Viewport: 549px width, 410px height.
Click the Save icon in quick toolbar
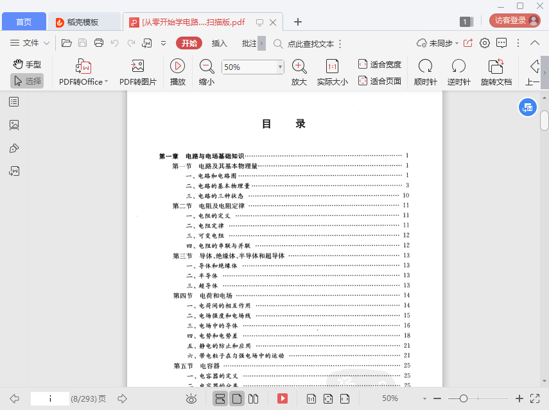[83, 43]
